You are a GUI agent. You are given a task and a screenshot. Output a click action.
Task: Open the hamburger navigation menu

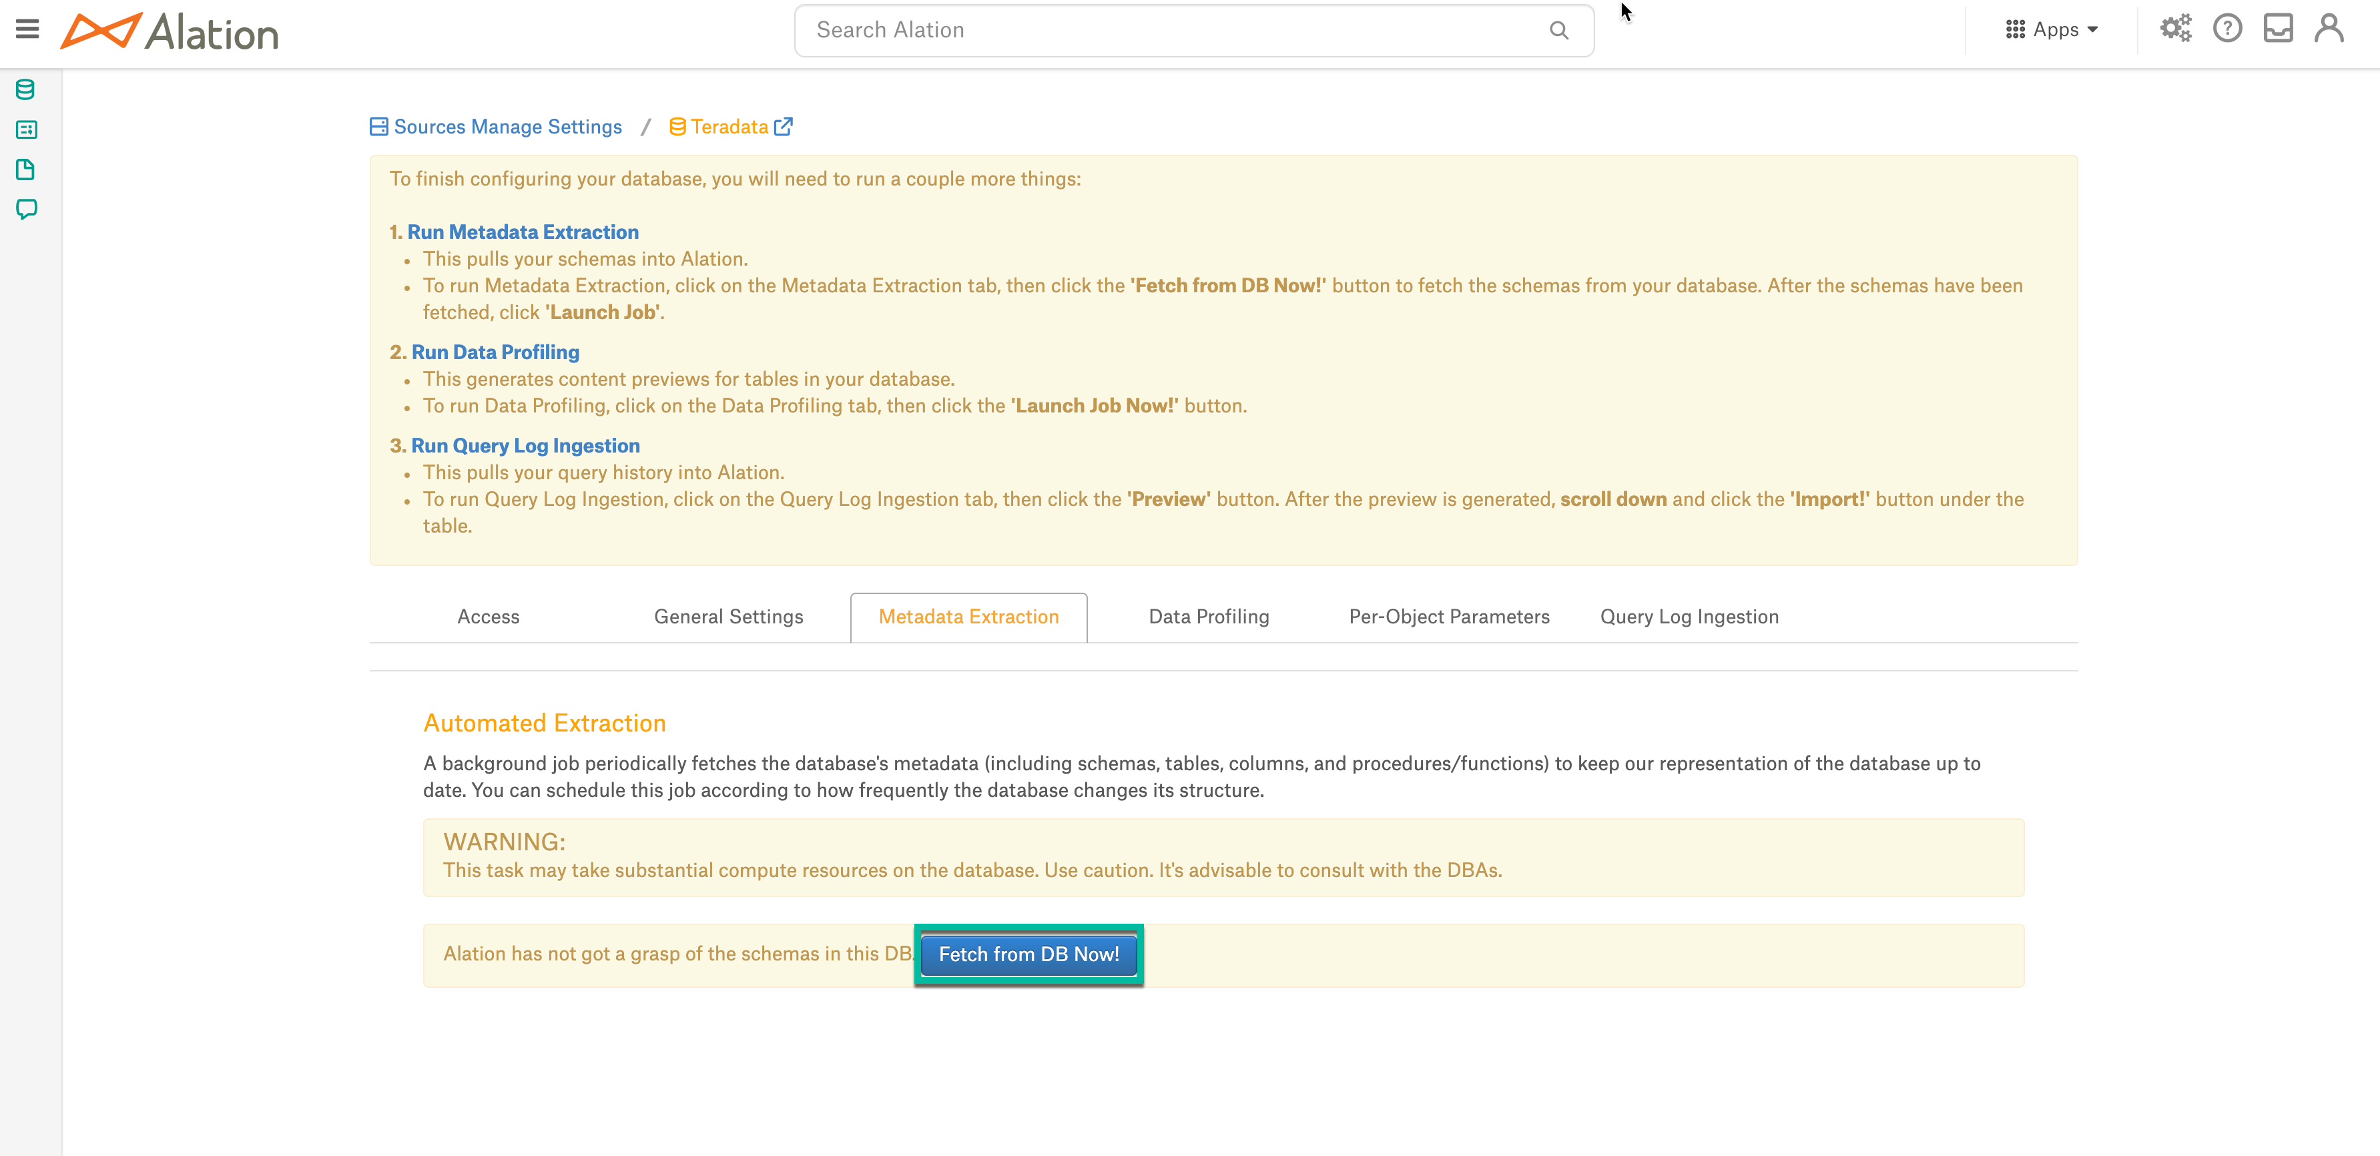pyautogui.click(x=28, y=29)
